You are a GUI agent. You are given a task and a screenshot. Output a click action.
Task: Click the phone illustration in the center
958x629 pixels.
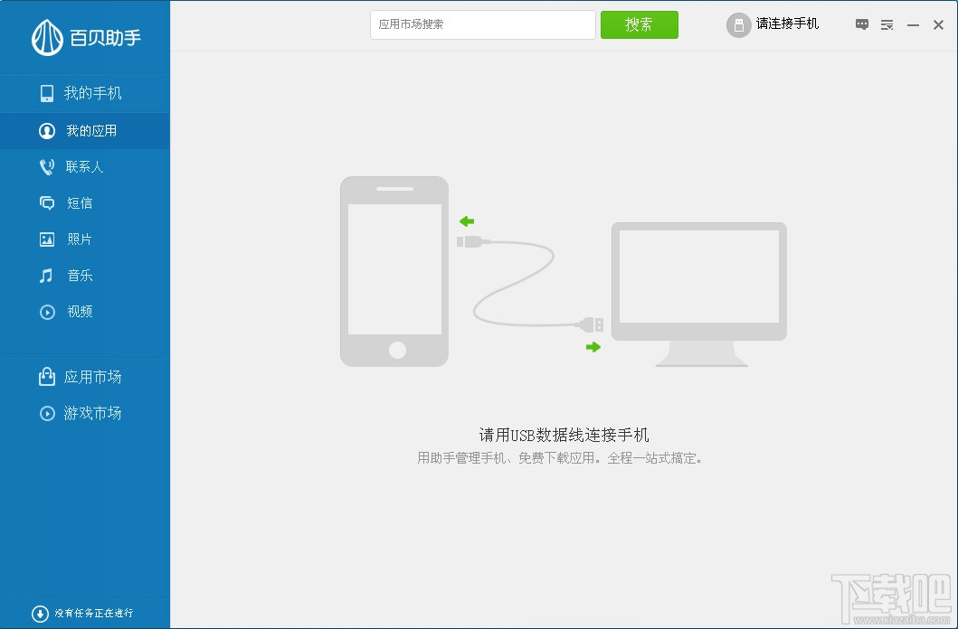[x=394, y=271]
